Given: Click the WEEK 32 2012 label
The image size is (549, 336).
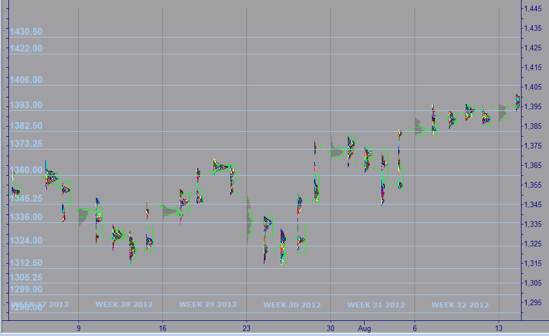Looking at the screenshot, I should pos(460,305).
